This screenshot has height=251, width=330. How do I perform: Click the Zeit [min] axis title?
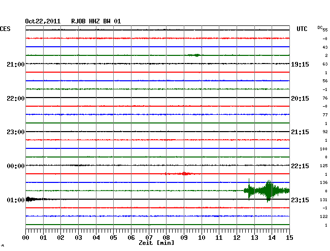point(156,243)
